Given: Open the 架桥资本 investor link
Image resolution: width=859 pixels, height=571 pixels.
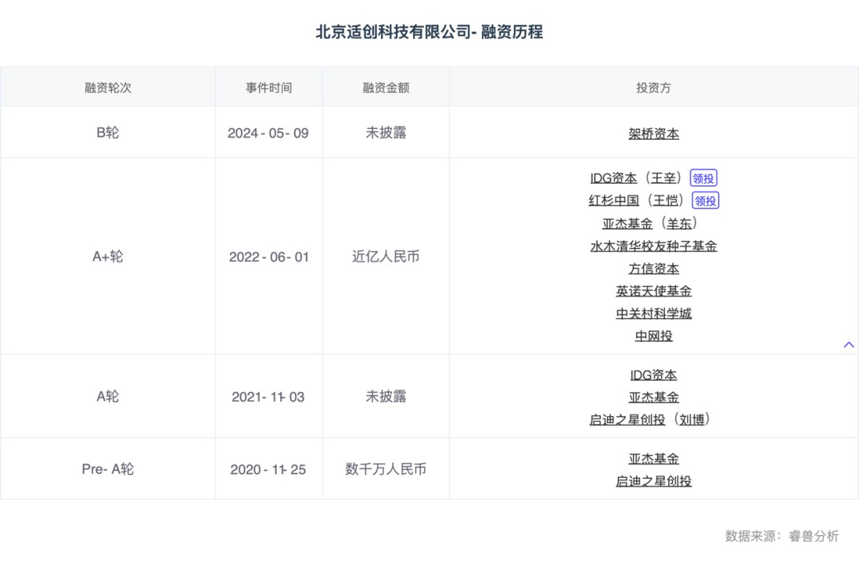Looking at the screenshot, I should coord(654,133).
